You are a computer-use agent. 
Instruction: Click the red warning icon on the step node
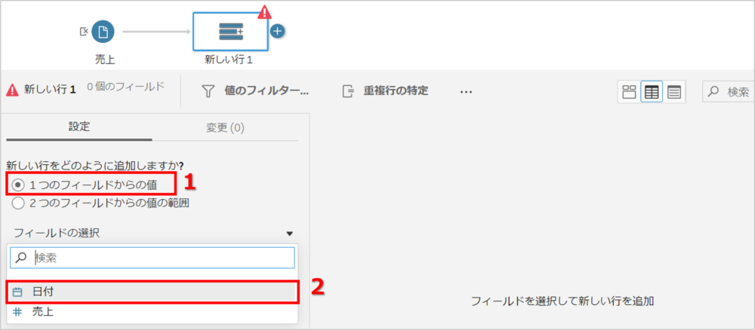pyautogui.click(x=263, y=11)
